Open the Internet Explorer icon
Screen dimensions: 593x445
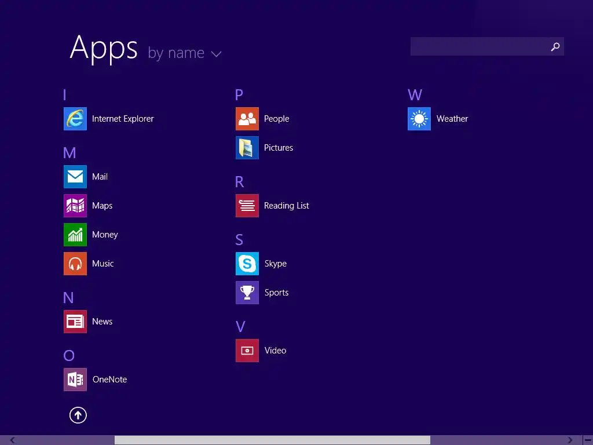75,119
